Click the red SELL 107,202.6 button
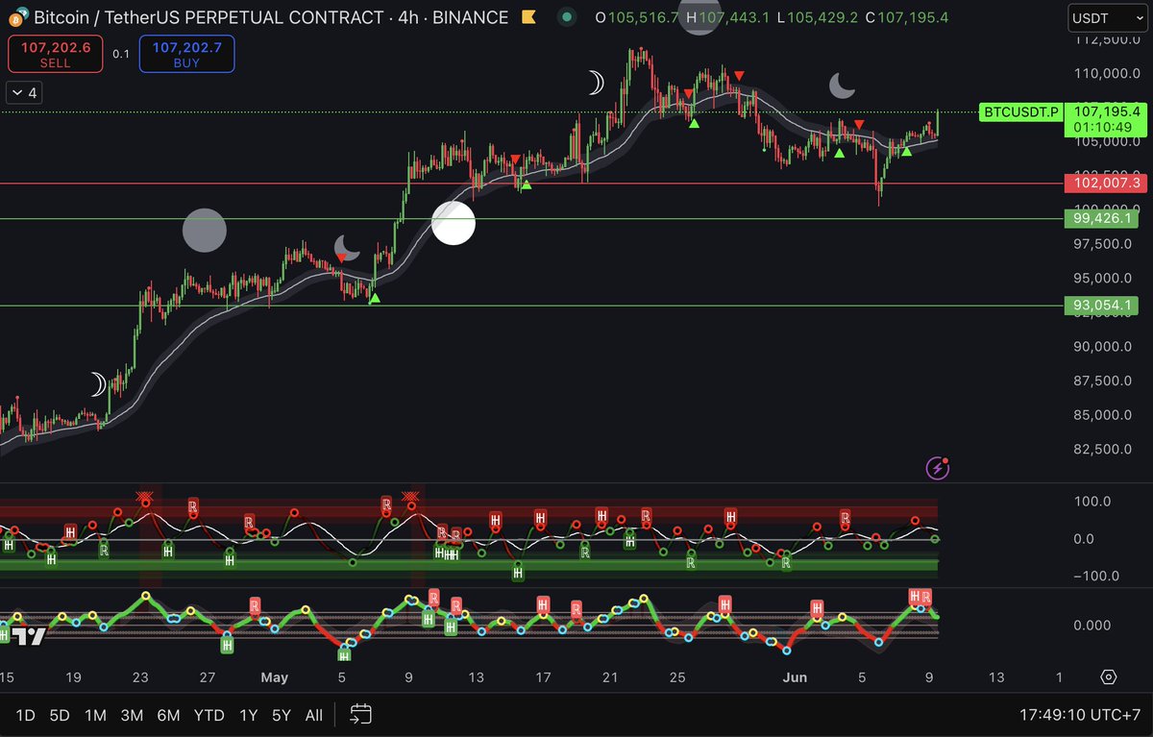This screenshot has width=1153, height=737. pyautogui.click(x=55, y=55)
